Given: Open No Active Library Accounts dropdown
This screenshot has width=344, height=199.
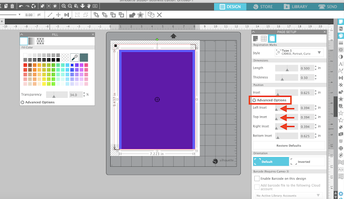Looking at the screenshot, I should coord(288,195).
